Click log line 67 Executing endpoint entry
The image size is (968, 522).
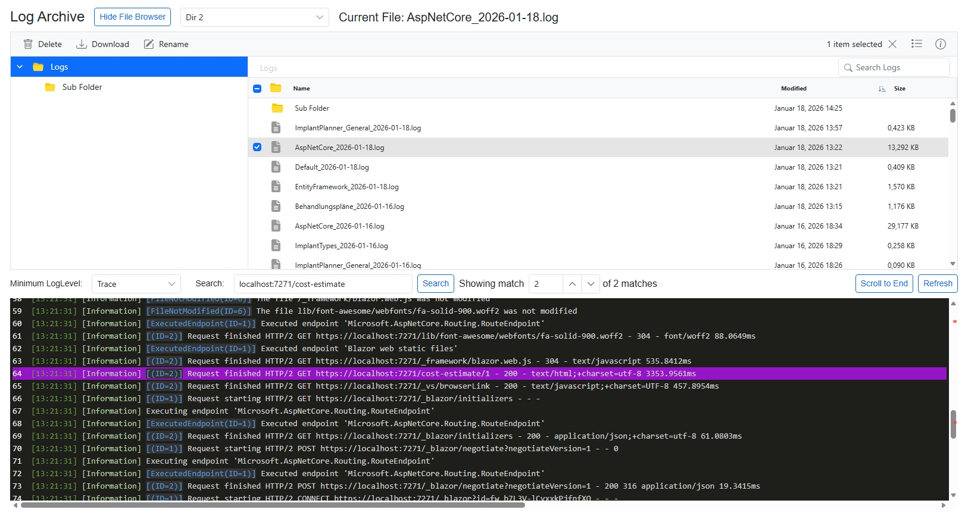click(479, 411)
